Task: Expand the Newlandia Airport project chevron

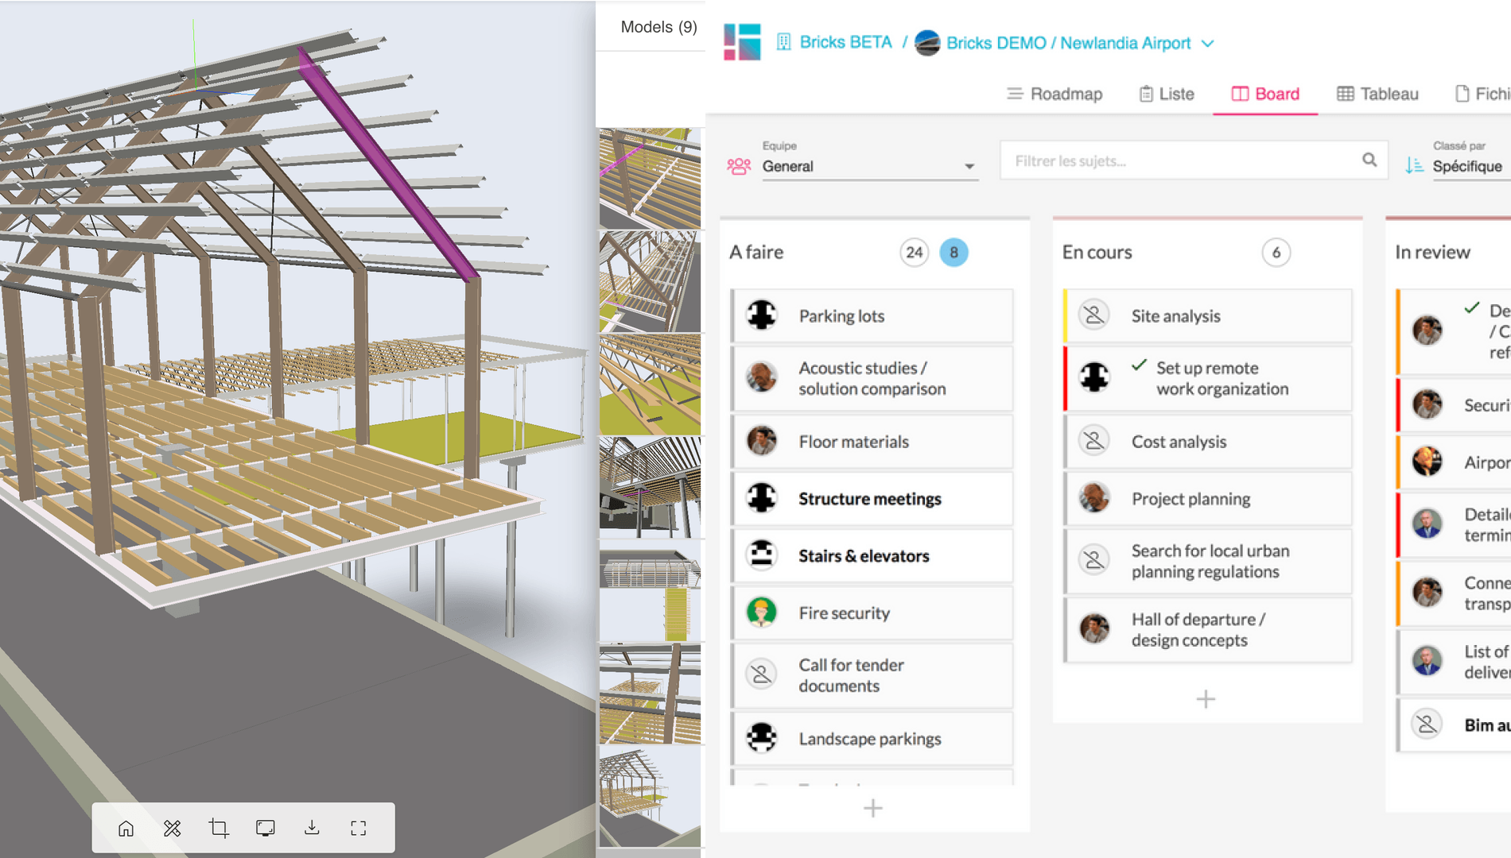Action: click(x=1208, y=44)
